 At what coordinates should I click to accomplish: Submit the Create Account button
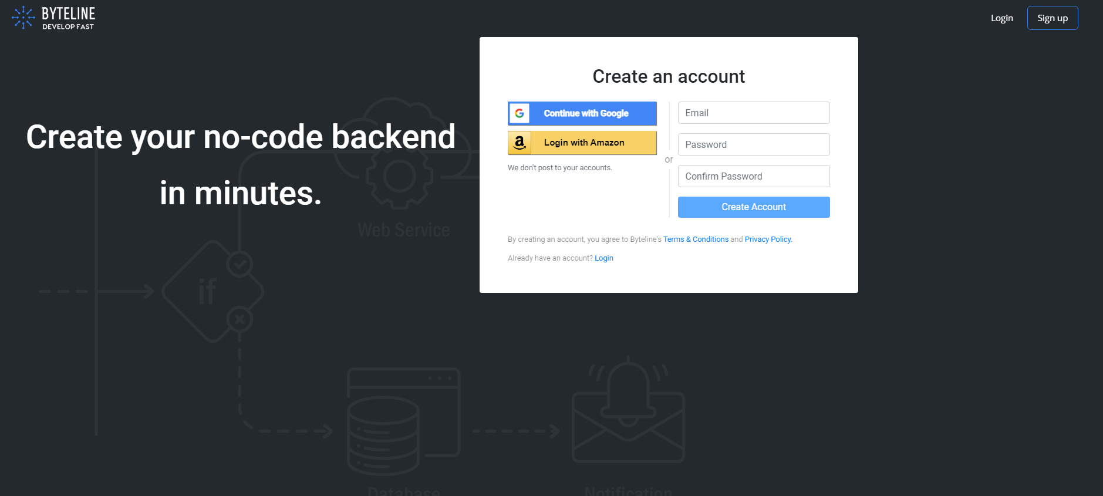[x=754, y=207]
